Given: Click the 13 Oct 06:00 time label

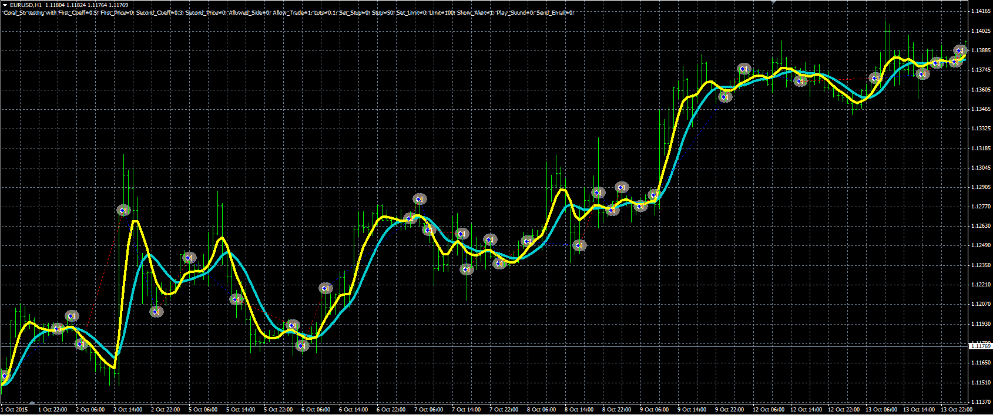Looking at the screenshot, I should click(881, 410).
